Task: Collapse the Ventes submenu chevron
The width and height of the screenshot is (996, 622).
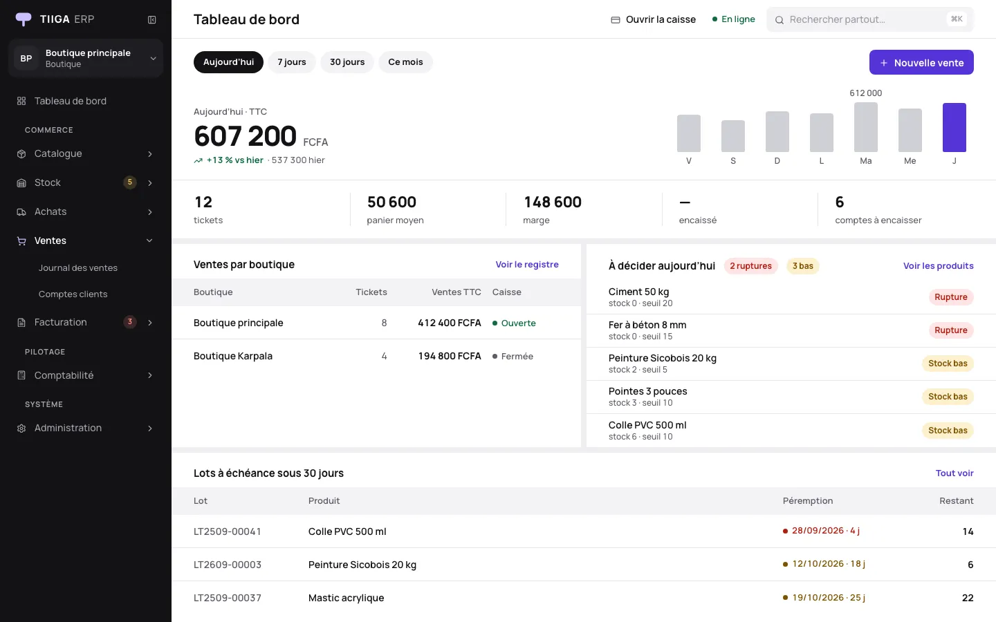Action: tap(150, 241)
